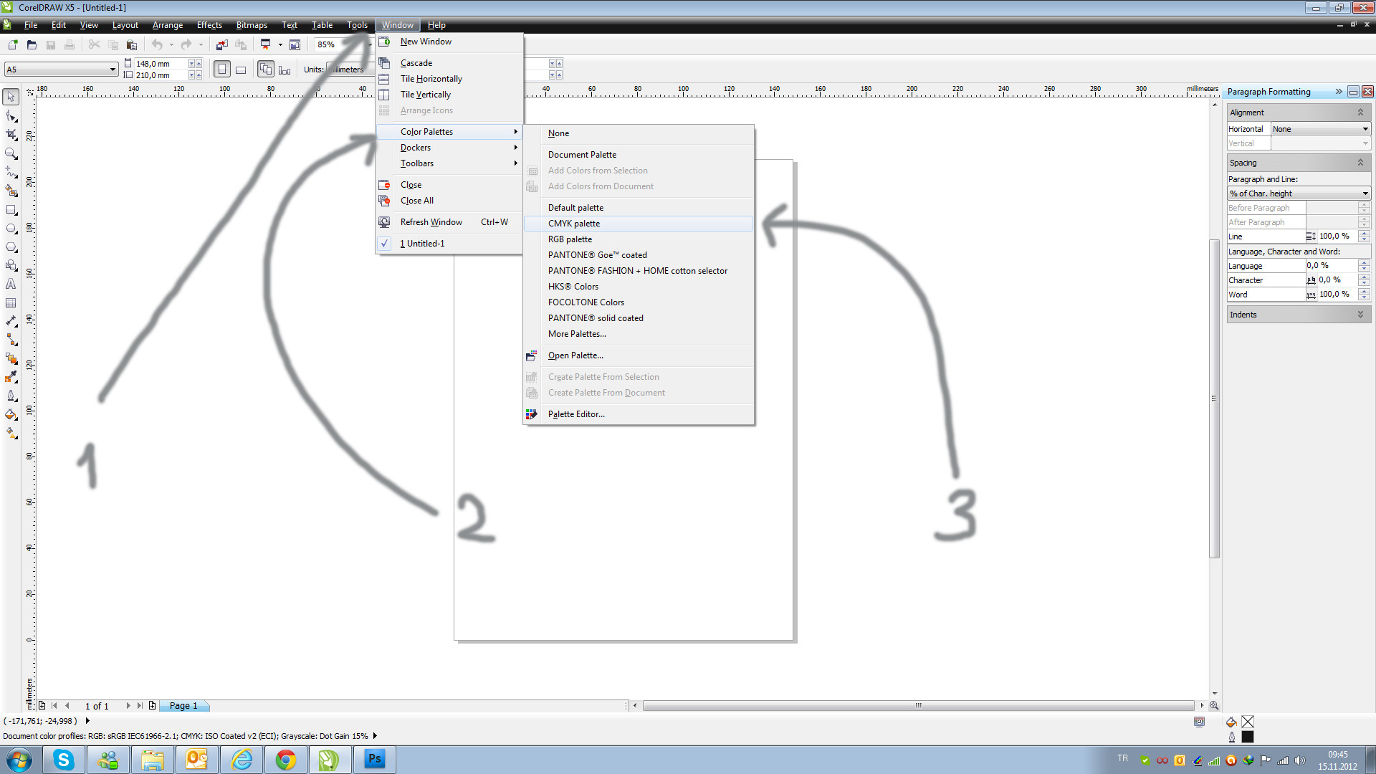Select the Table tool
The image size is (1376, 774).
[x=11, y=302]
